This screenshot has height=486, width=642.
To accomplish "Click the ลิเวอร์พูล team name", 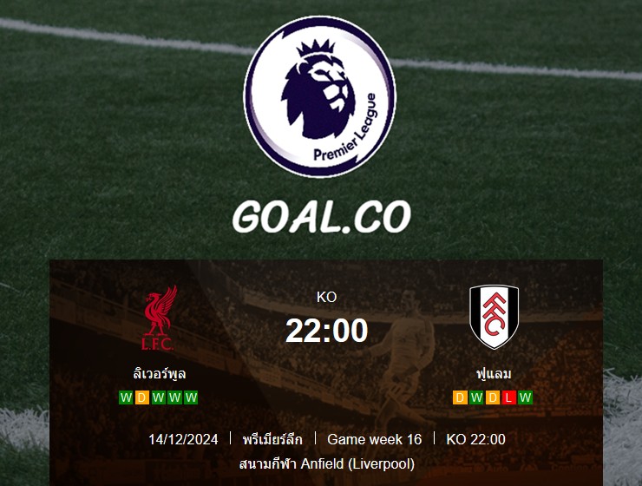I will click(x=160, y=374).
